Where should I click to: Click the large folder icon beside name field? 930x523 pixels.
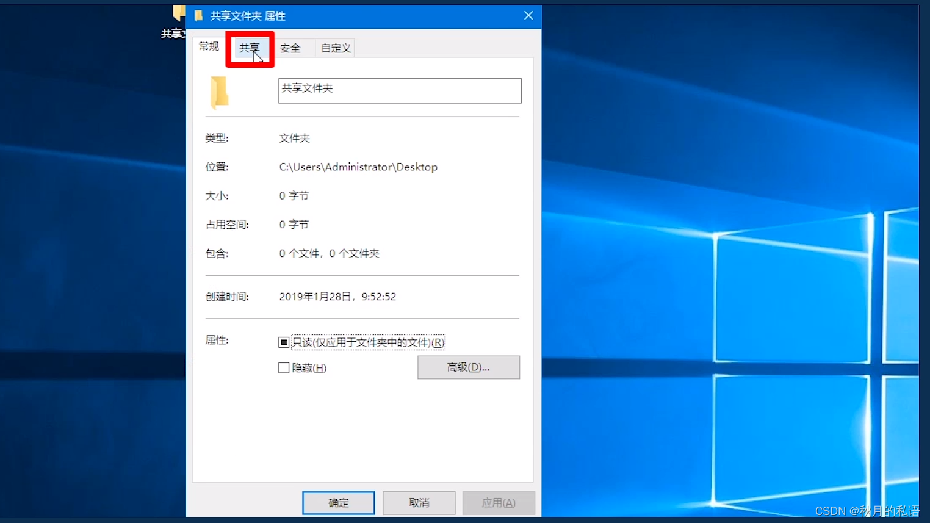click(219, 93)
